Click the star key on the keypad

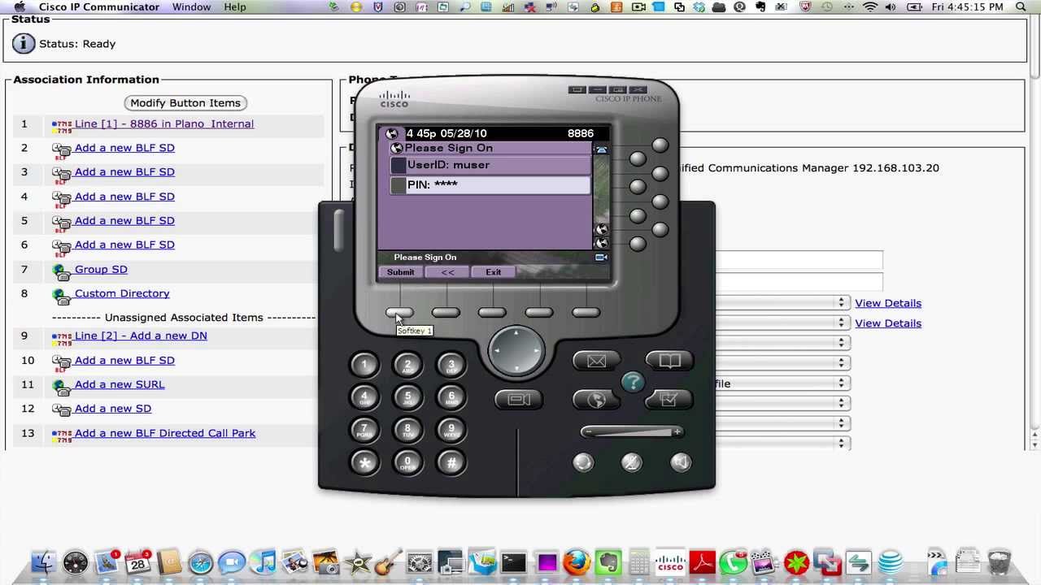(364, 462)
